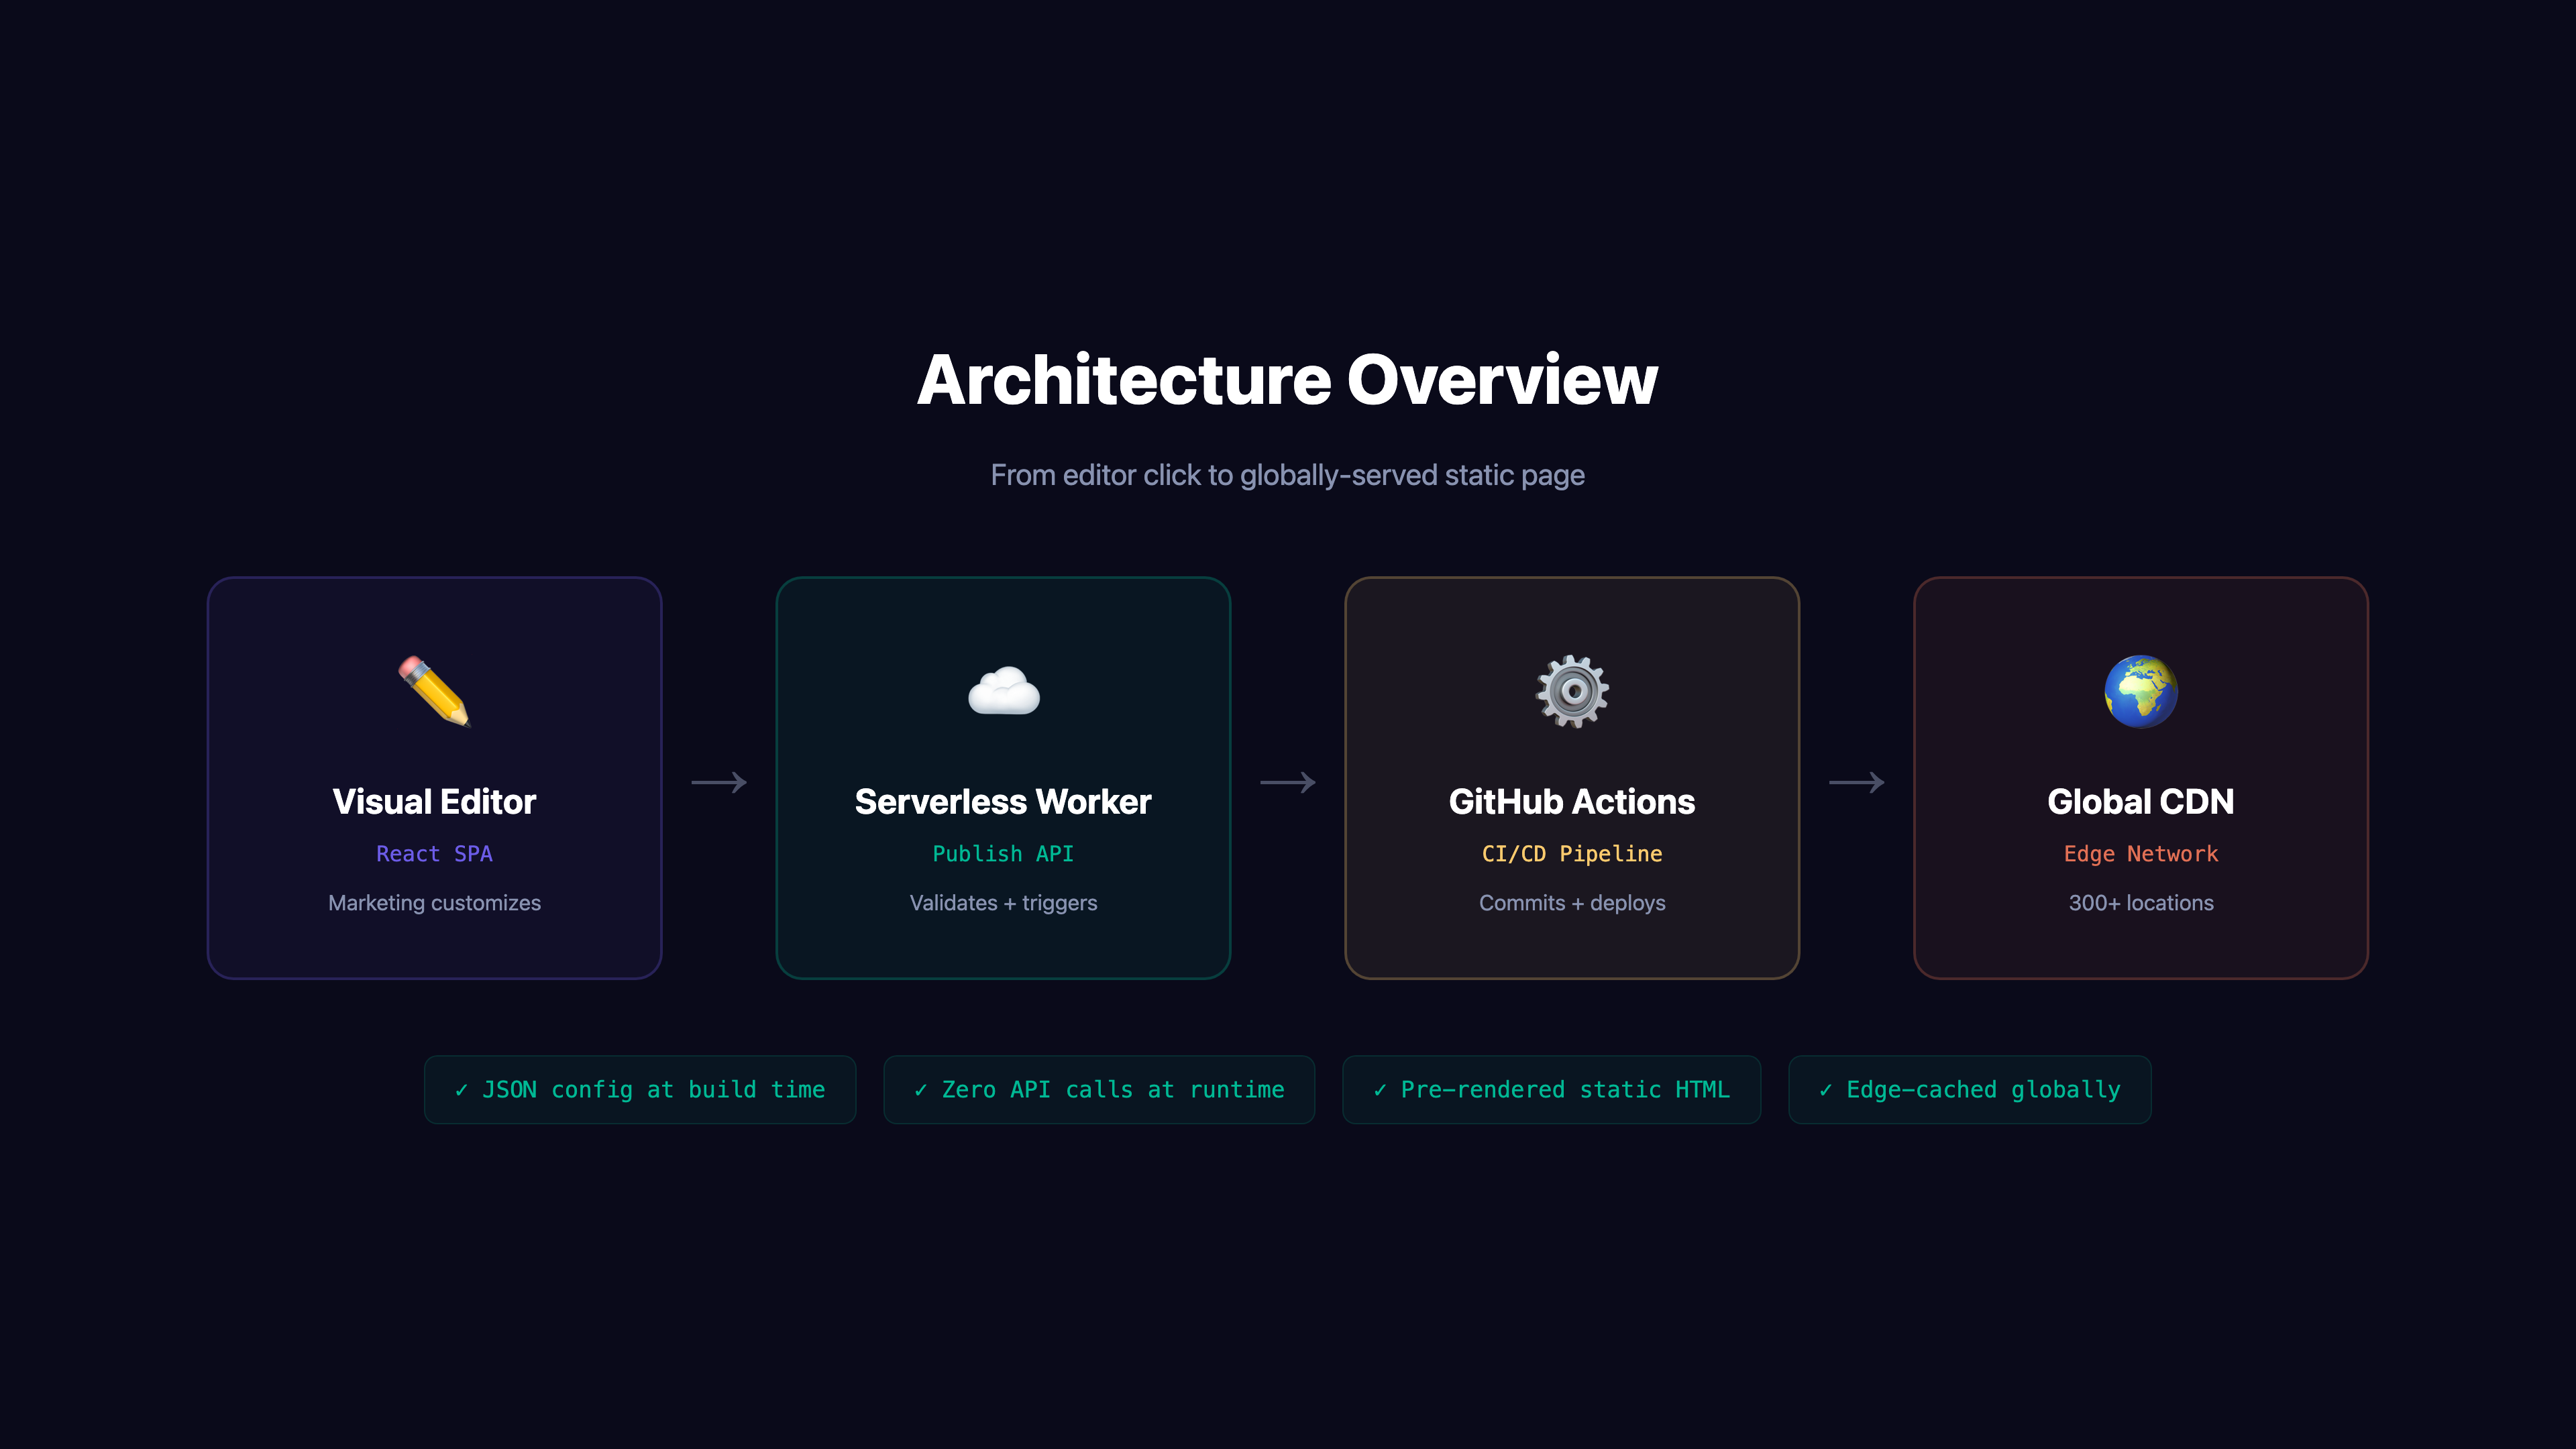Viewport: 2576px width, 1449px height.
Task: Click the React SPA label
Action: pos(434,854)
